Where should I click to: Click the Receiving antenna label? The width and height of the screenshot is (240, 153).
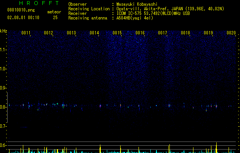88,18
